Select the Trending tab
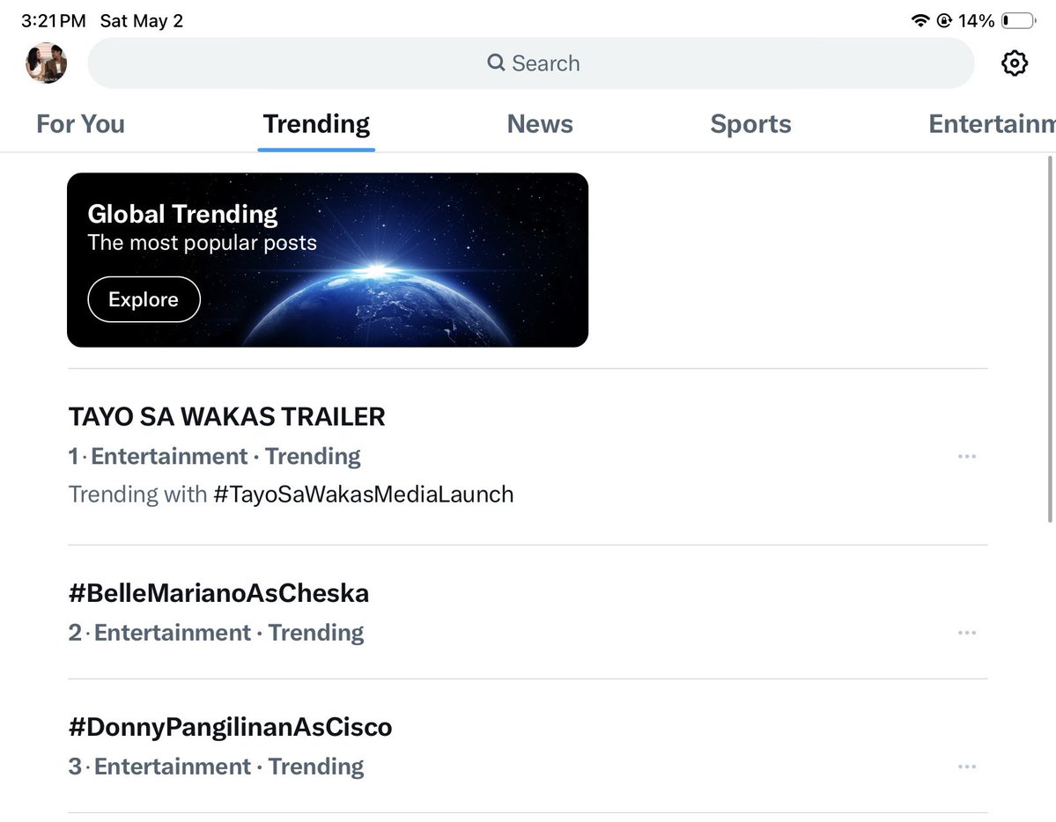1056x822 pixels. [316, 124]
